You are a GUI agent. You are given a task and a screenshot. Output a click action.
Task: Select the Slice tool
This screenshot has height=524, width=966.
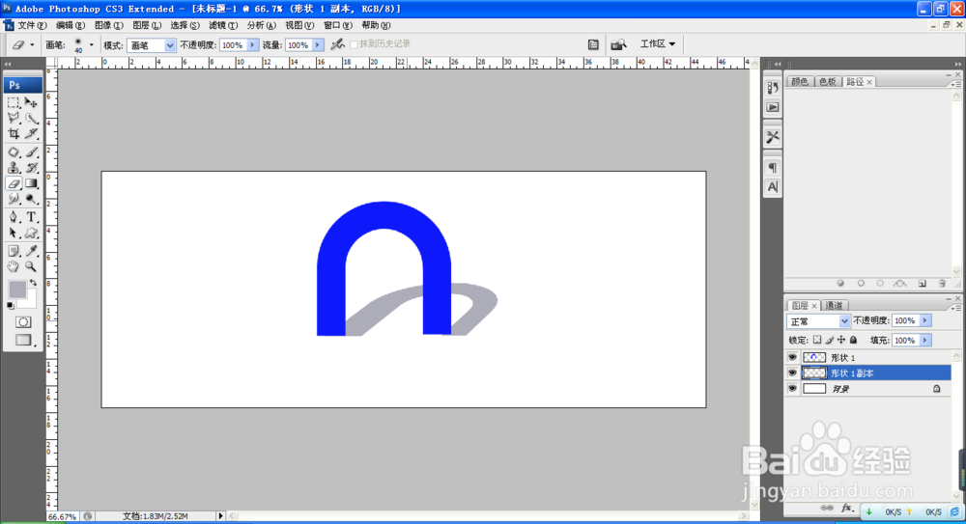tap(32, 133)
